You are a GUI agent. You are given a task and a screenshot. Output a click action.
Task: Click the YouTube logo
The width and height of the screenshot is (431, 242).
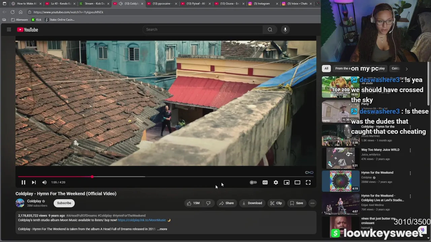click(x=28, y=30)
